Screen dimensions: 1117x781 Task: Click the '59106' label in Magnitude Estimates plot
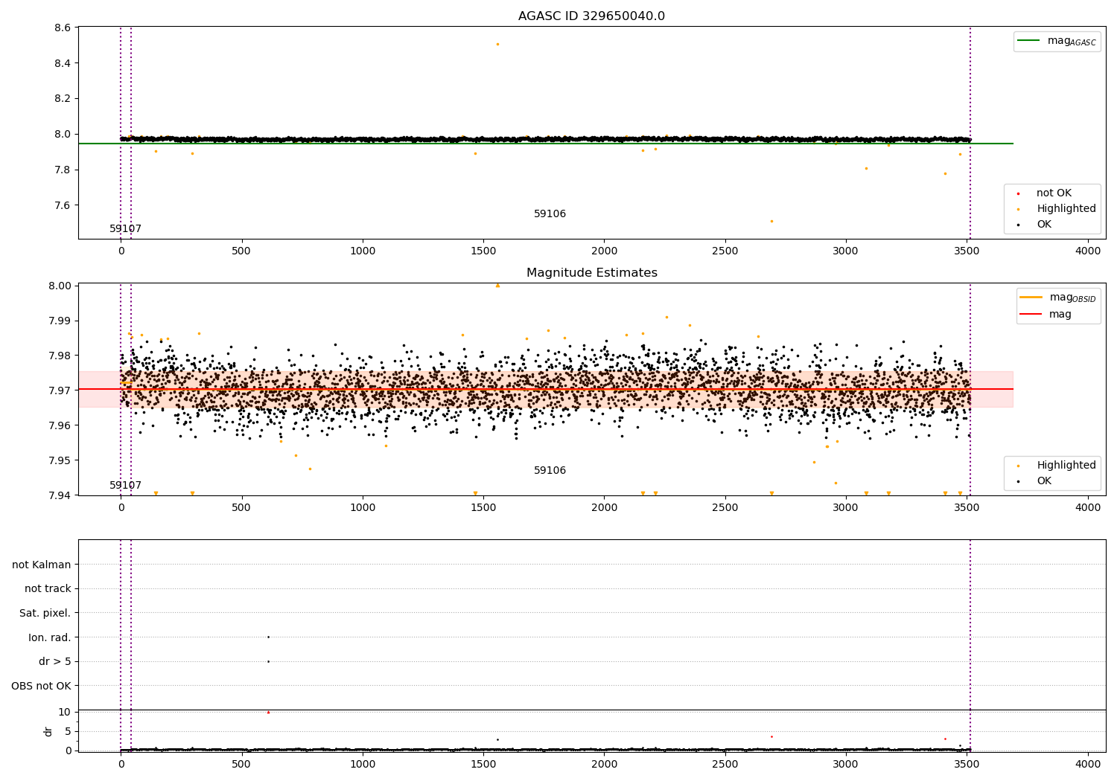click(x=550, y=471)
